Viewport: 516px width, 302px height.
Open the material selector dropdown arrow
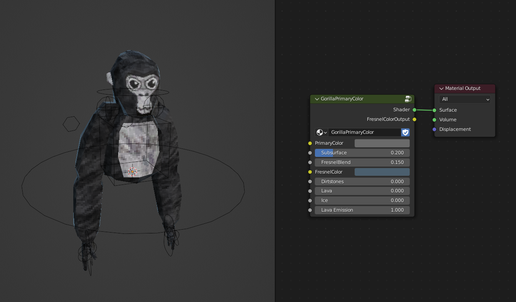coord(326,132)
